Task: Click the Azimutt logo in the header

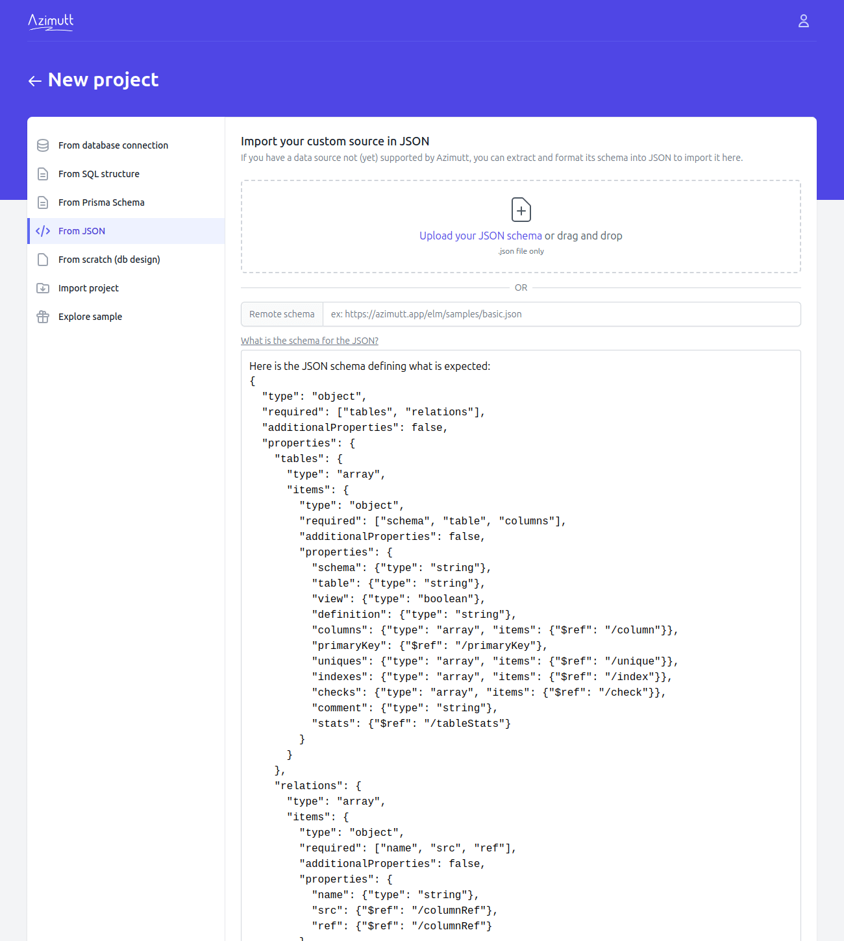Action: (x=51, y=21)
